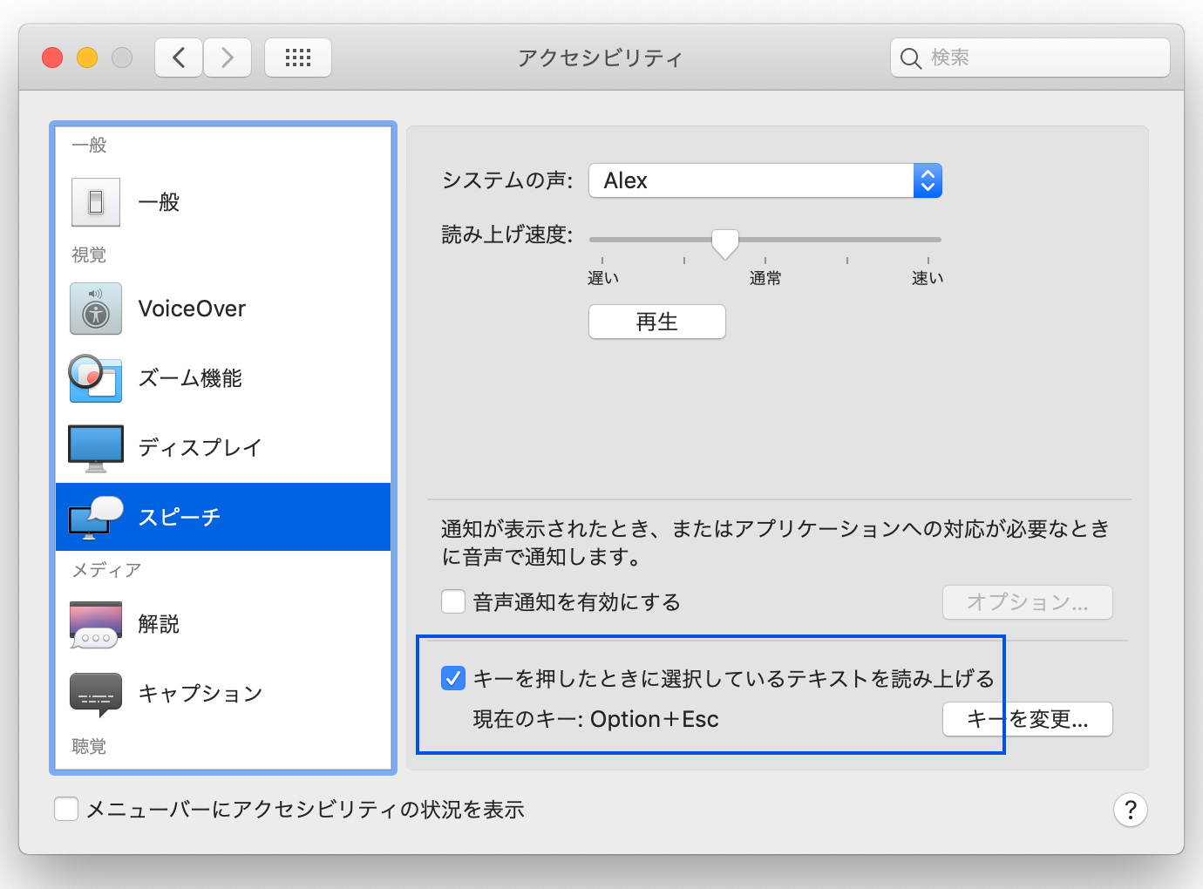Uncheck キーを押したときに選択しているテキストを読み上げる
Screen dimensions: 1203x889
click(453, 678)
